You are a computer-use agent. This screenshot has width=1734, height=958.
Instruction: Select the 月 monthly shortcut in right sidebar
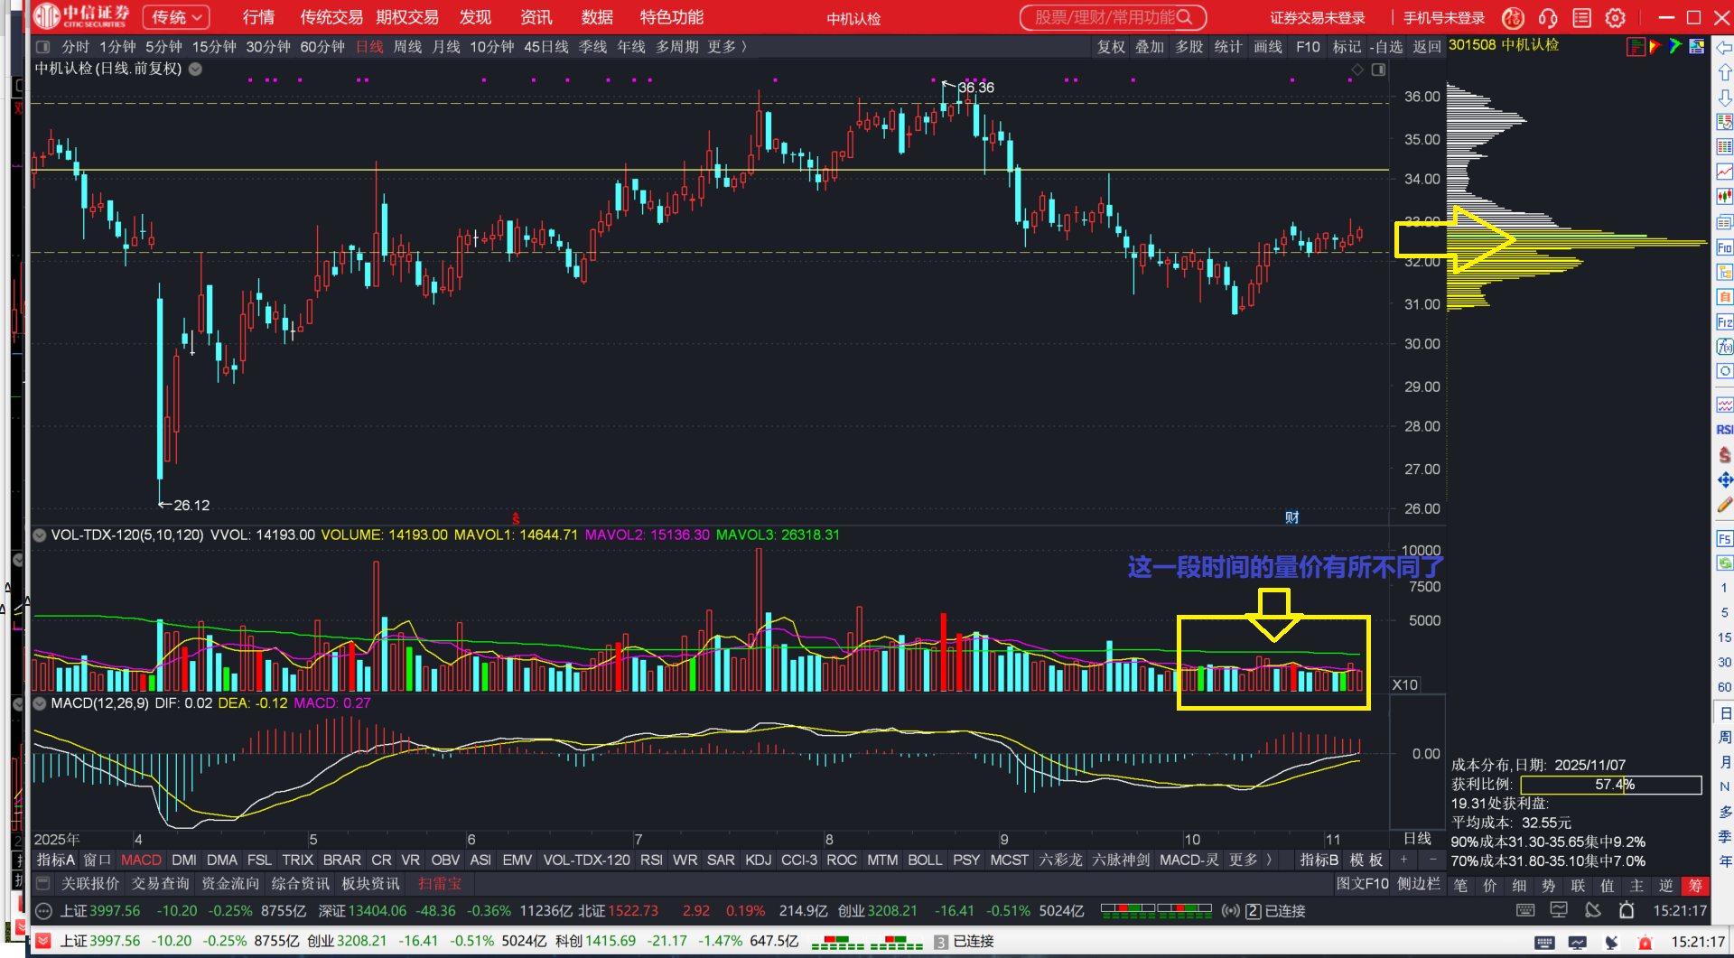coord(1724,762)
